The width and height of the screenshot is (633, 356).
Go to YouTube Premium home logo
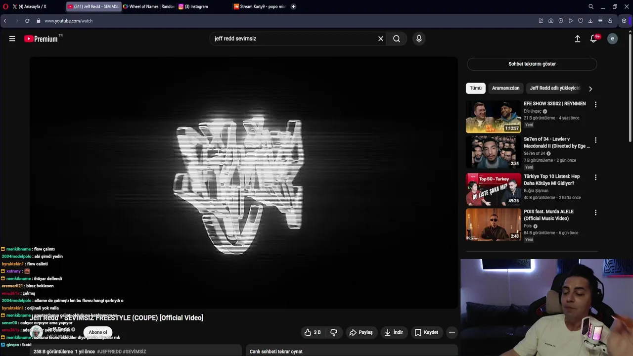[41, 39]
